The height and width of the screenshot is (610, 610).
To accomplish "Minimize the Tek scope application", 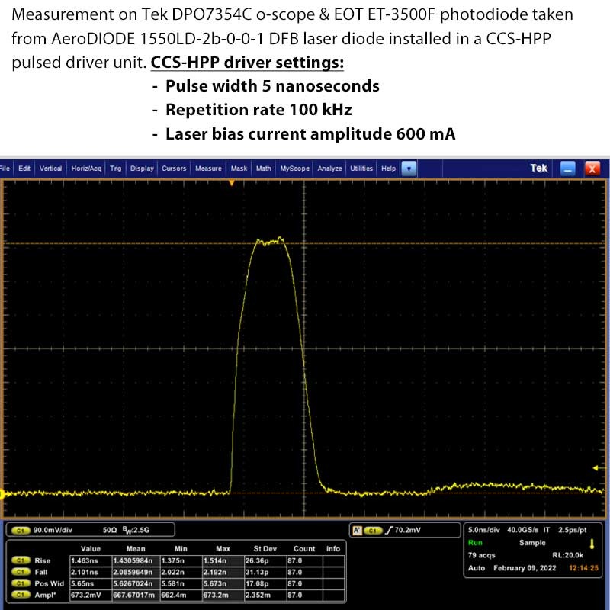I will (x=568, y=169).
